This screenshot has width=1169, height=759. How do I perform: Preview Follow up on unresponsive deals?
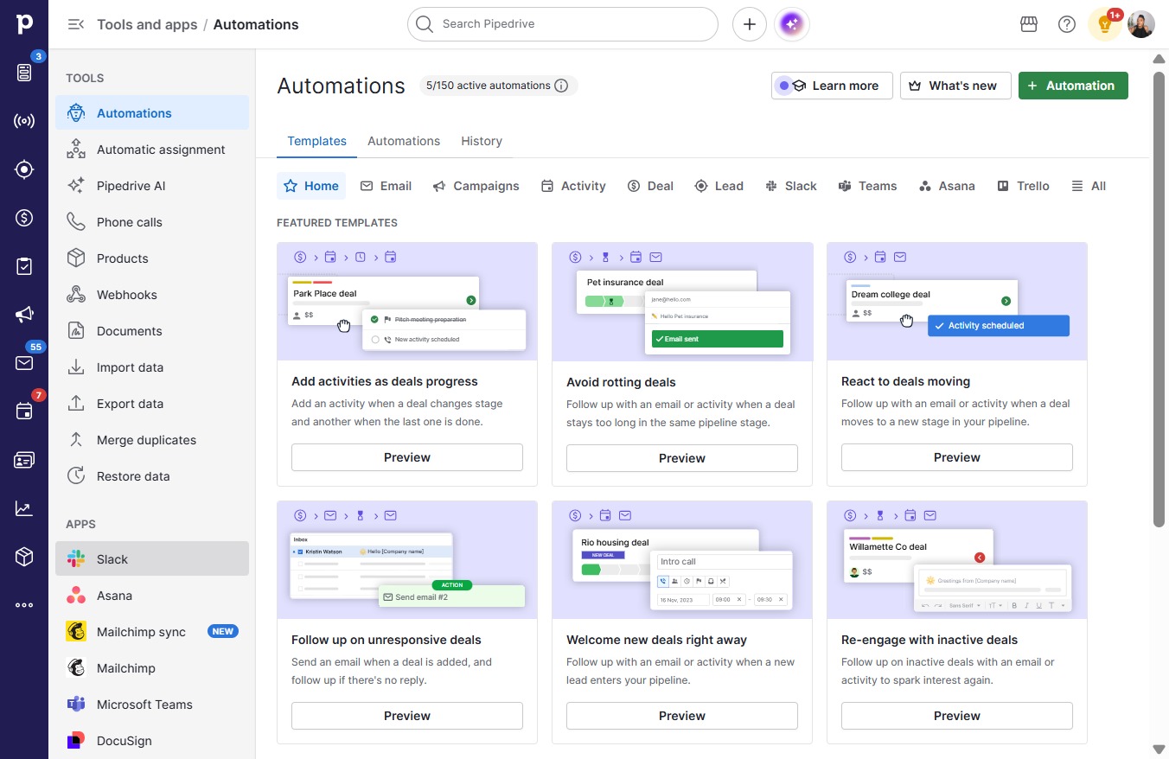coord(407,716)
